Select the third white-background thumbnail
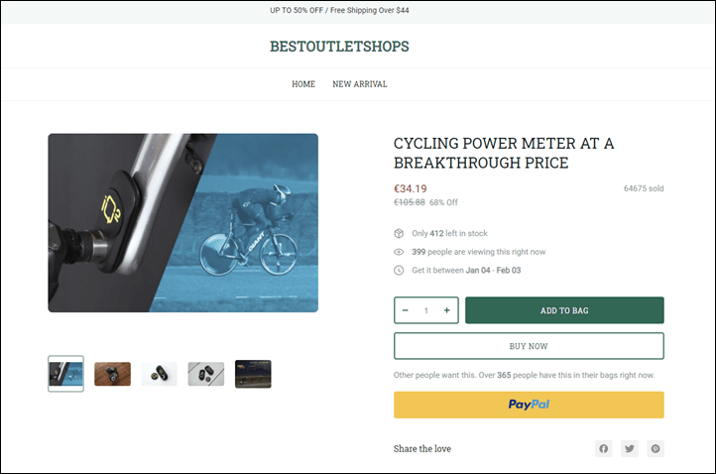 (160, 374)
